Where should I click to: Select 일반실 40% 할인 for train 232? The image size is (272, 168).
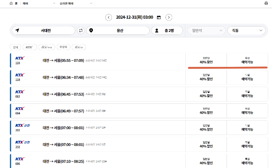pos(206,145)
